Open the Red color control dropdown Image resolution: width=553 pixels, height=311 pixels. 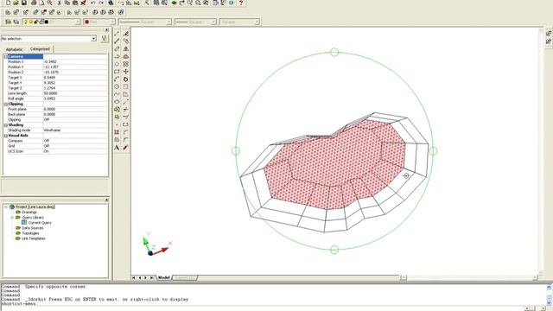tap(112, 22)
